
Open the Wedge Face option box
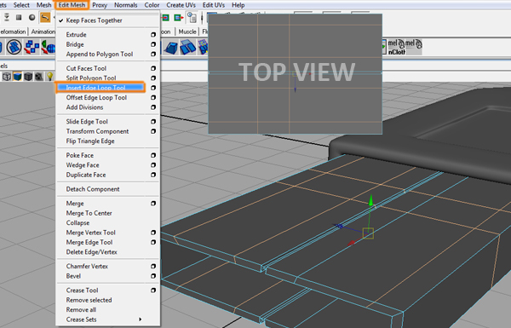pos(153,165)
